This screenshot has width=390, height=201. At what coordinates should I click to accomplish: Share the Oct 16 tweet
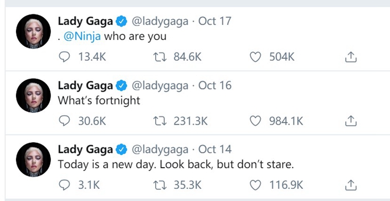click(x=351, y=121)
